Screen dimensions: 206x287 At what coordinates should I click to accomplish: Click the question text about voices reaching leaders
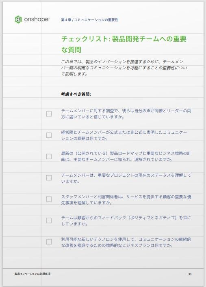coord(126,114)
